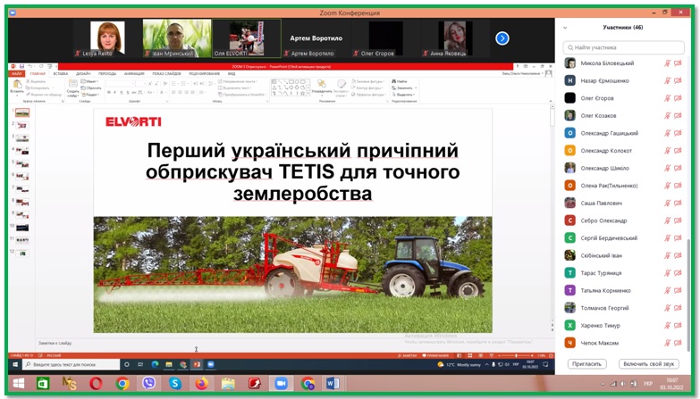This screenshot has width=700, height=399.
Task: Click the PowerPoint zoom slider
Action: [x=516, y=356]
